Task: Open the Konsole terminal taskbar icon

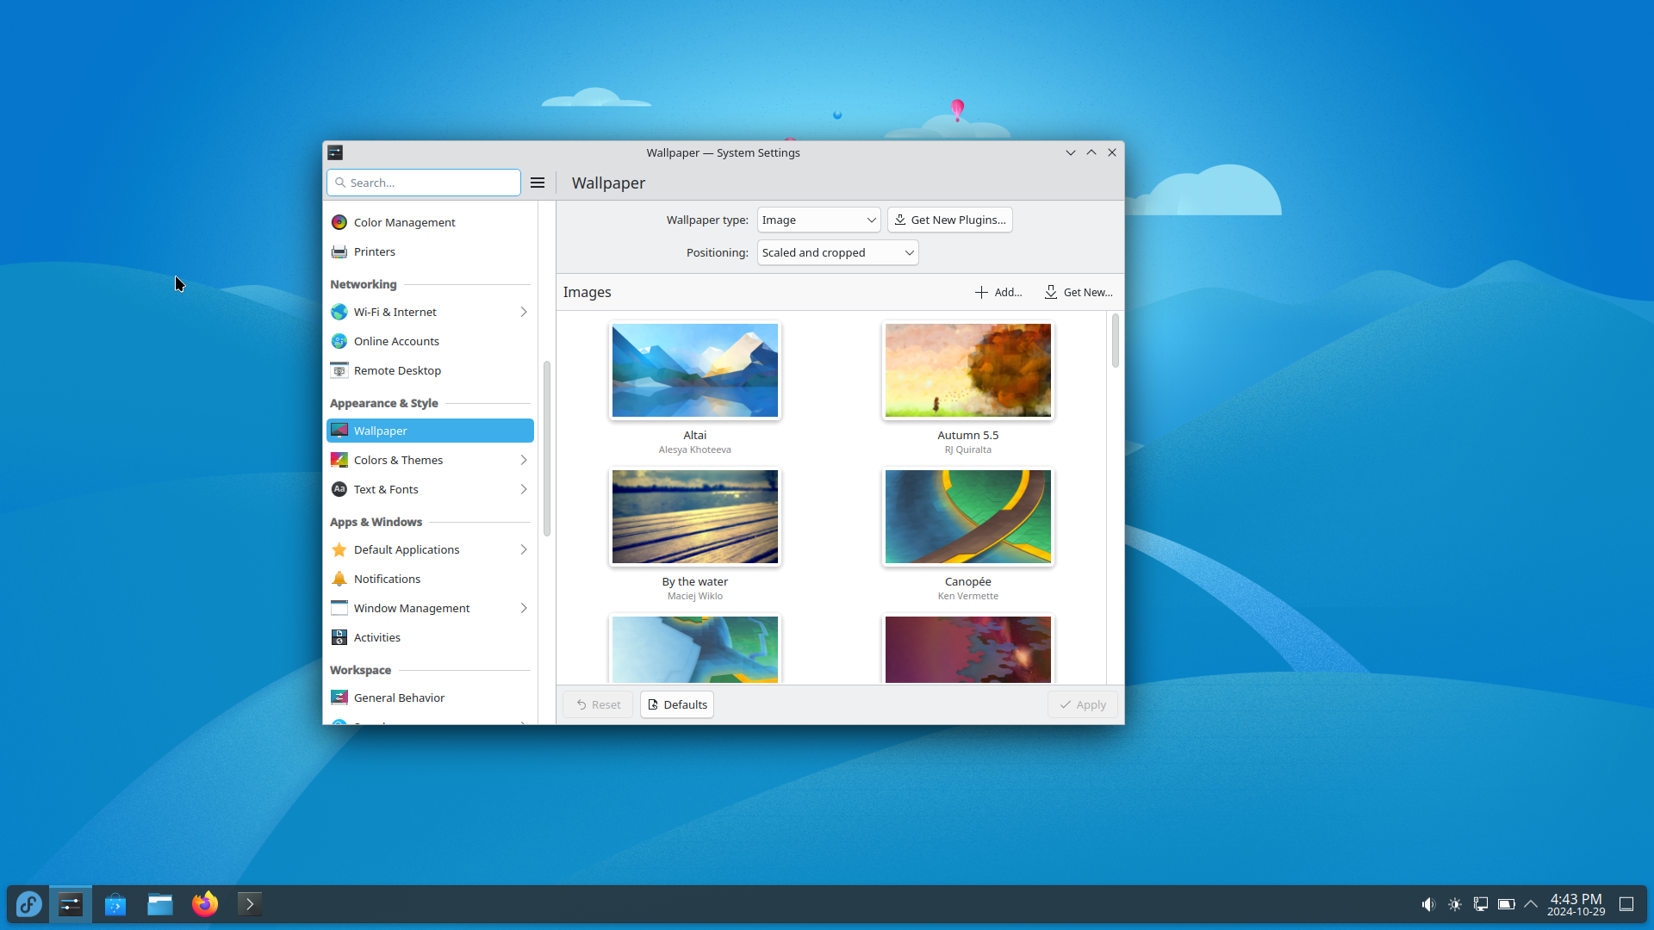Action: pyautogui.click(x=250, y=904)
